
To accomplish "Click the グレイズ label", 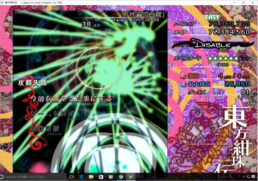I will [x=196, y=92].
